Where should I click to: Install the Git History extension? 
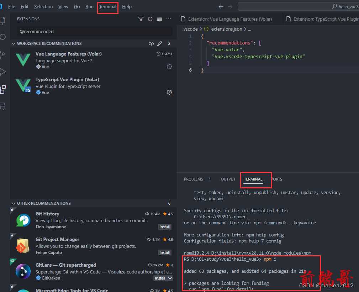pos(164,227)
